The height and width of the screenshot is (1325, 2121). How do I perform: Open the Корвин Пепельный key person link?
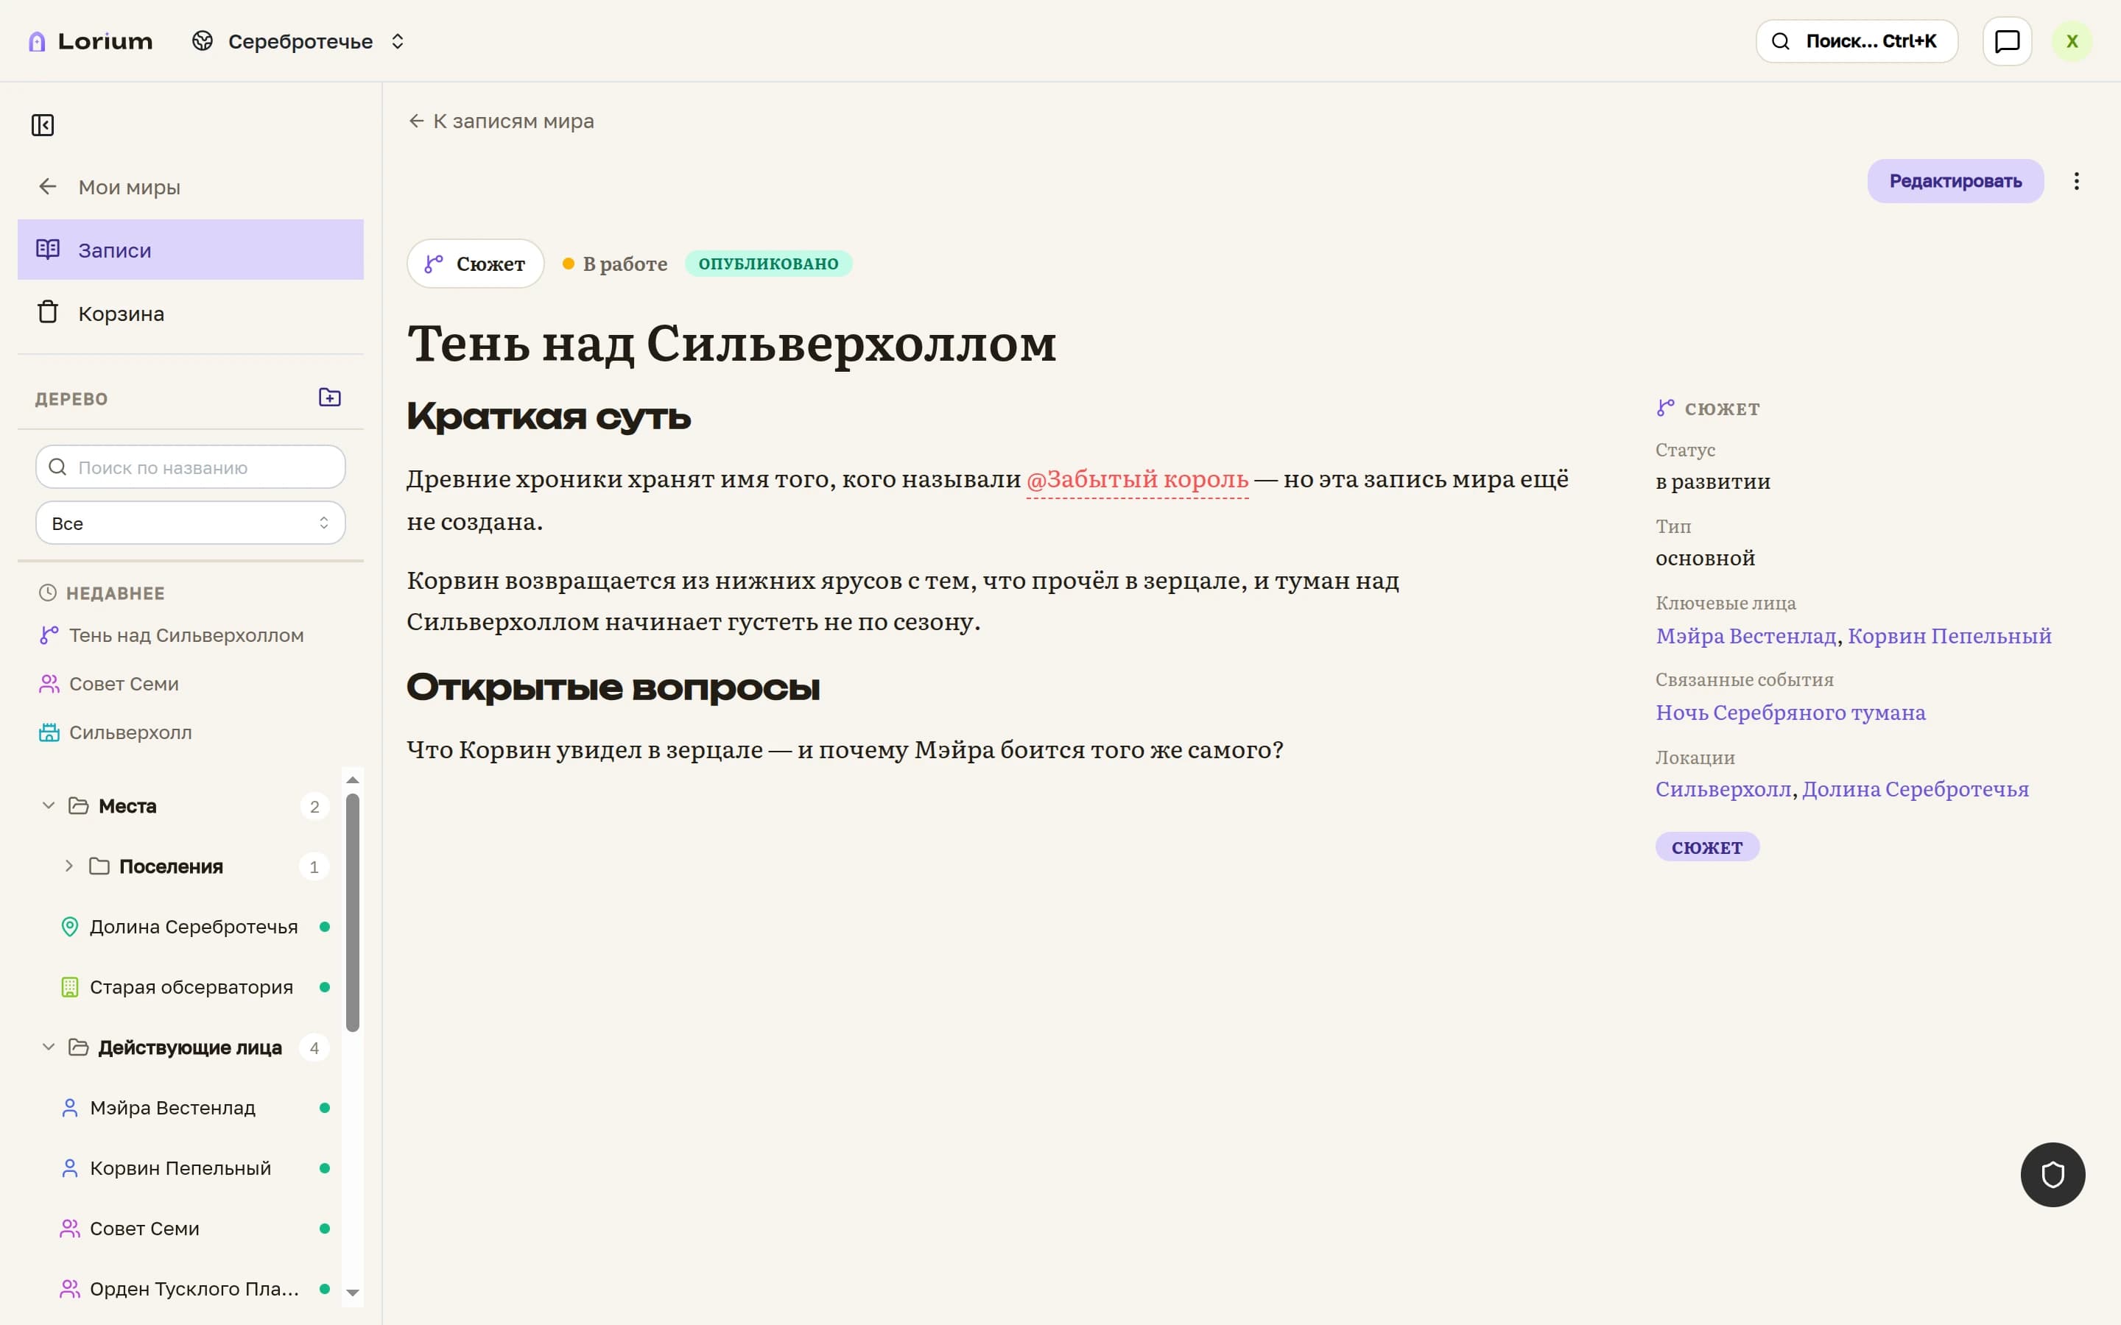tap(1949, 636)
